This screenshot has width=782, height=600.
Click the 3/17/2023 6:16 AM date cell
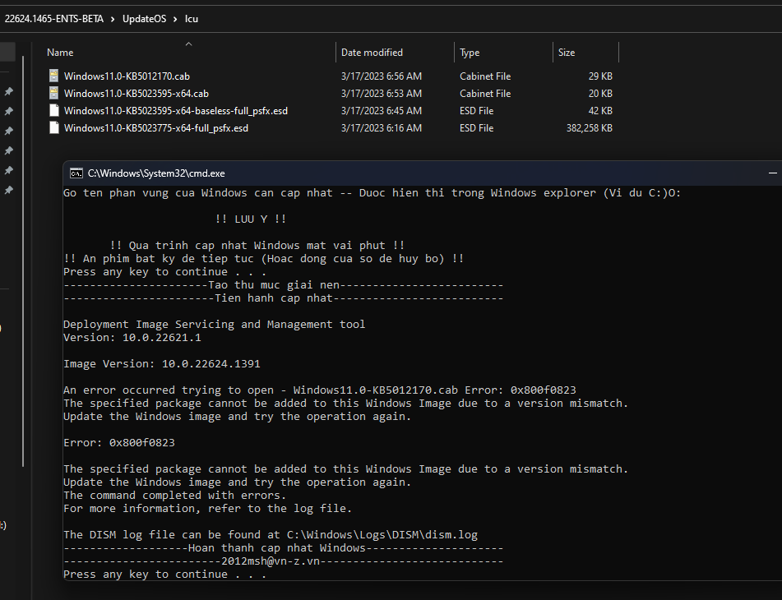point(381,128)
